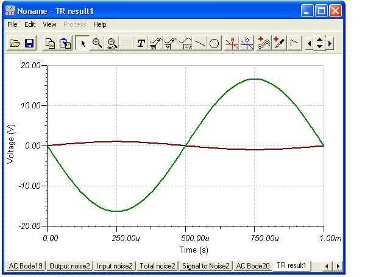Click the Zoom 100% magnifier icon
Screen dimensions: 390x277
click(x=112, y=43)
